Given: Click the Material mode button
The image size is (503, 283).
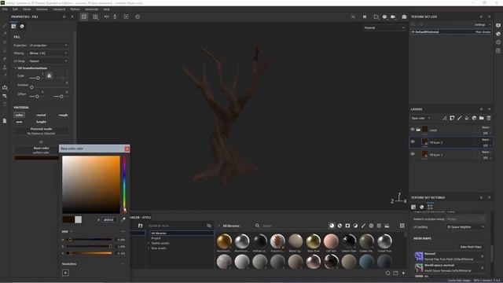Looking at the screenshot, I should [41, 131].
